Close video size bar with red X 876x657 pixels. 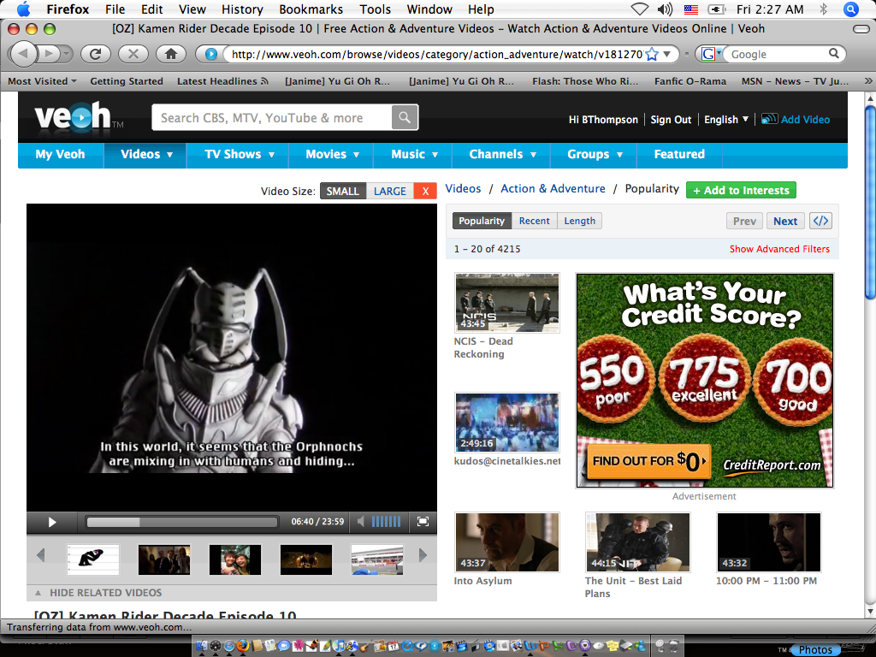coord(425,191)
